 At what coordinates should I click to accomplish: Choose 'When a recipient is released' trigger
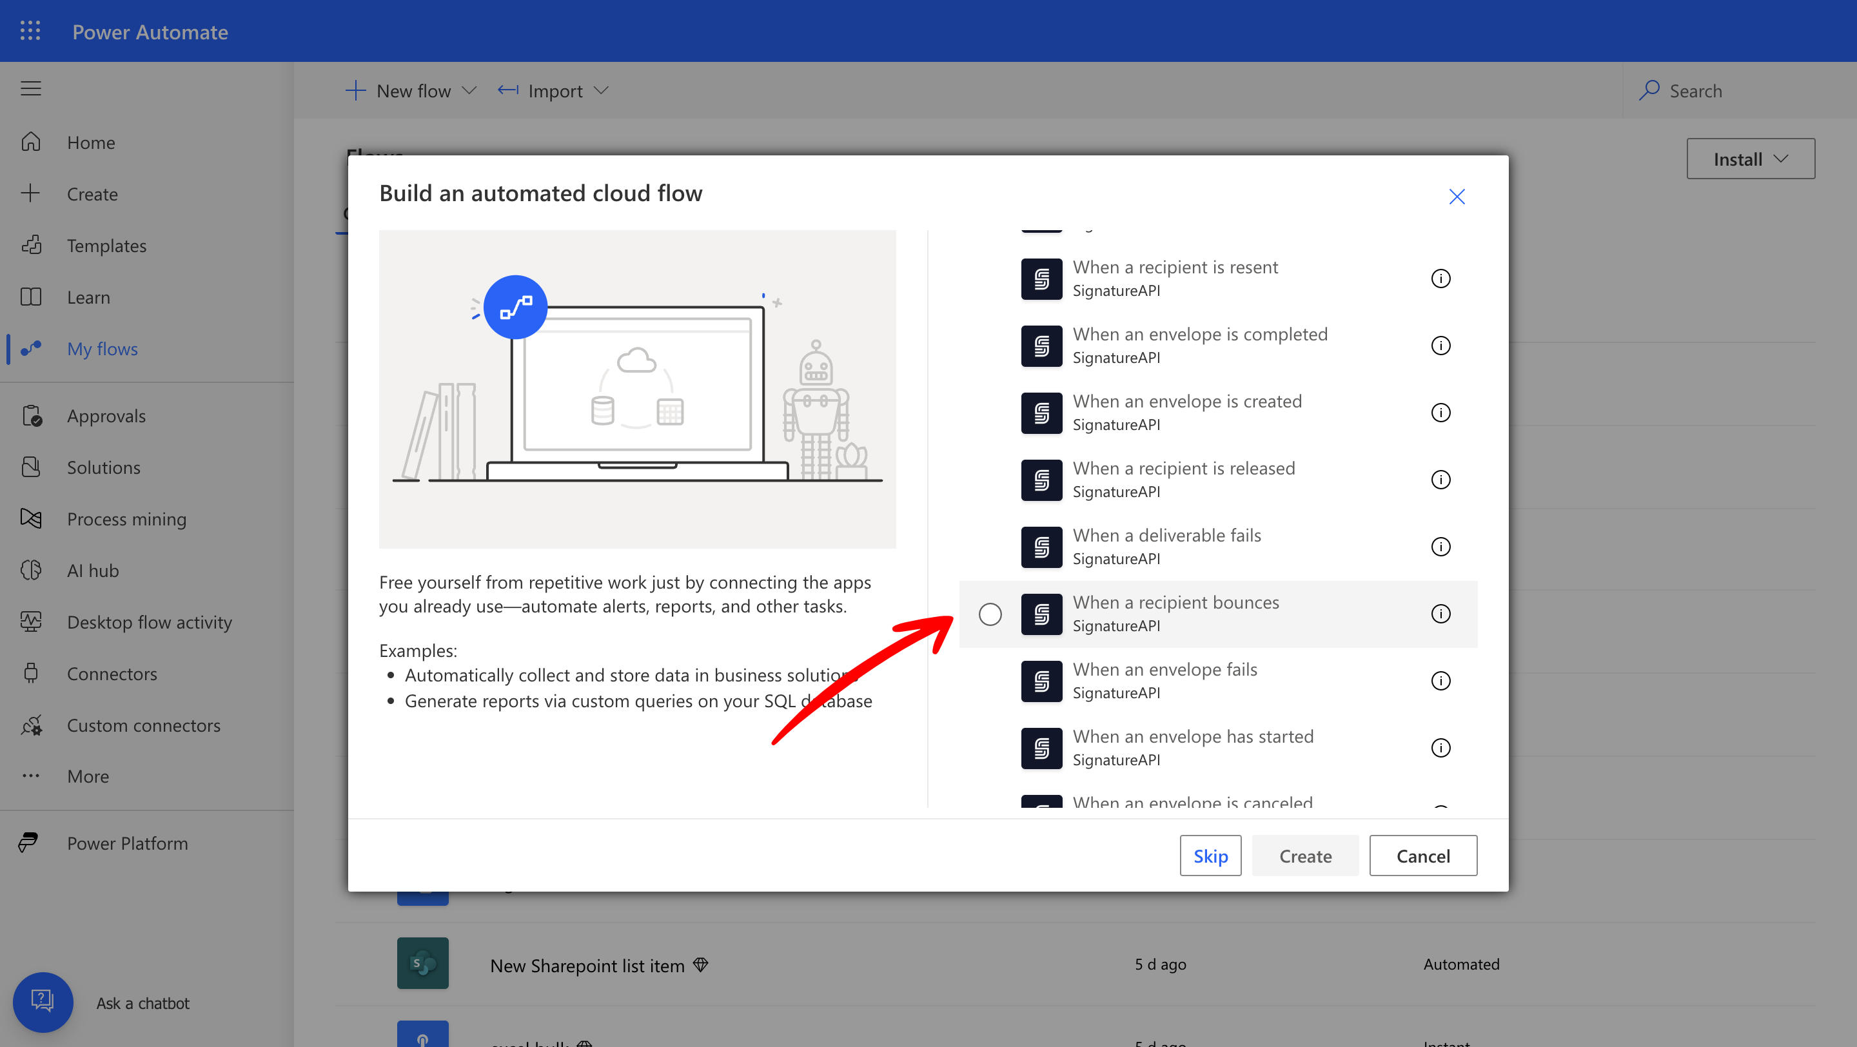[x=1183, y=468]
